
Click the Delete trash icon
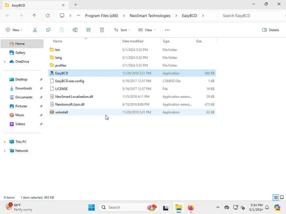(102, 30)
